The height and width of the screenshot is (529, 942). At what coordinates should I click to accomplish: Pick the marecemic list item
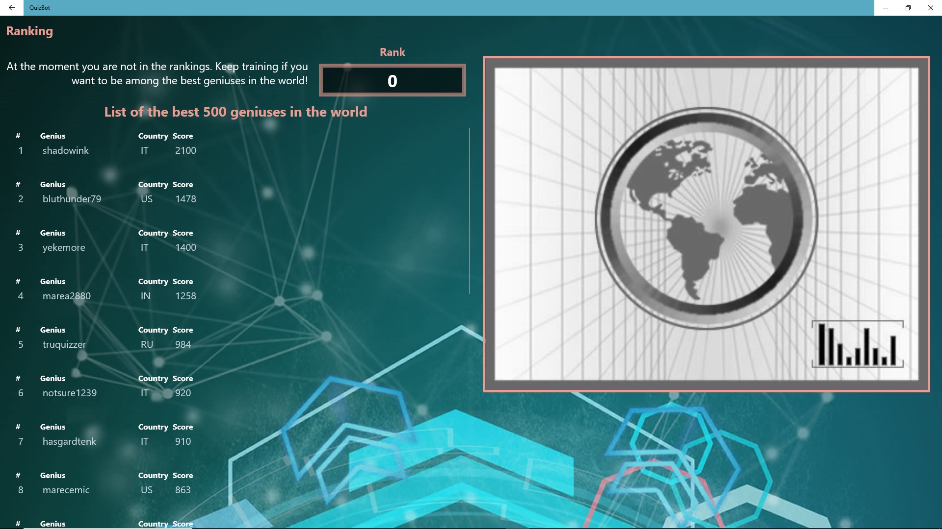66,490
